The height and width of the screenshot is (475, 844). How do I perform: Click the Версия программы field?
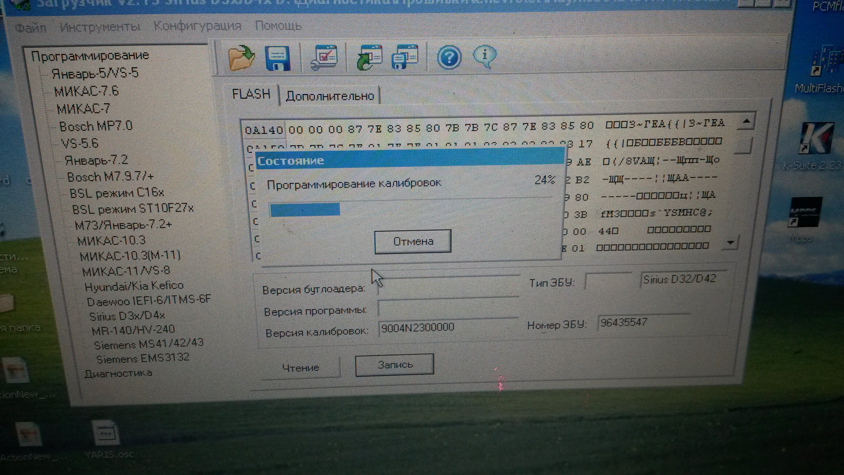click(448, 308)
